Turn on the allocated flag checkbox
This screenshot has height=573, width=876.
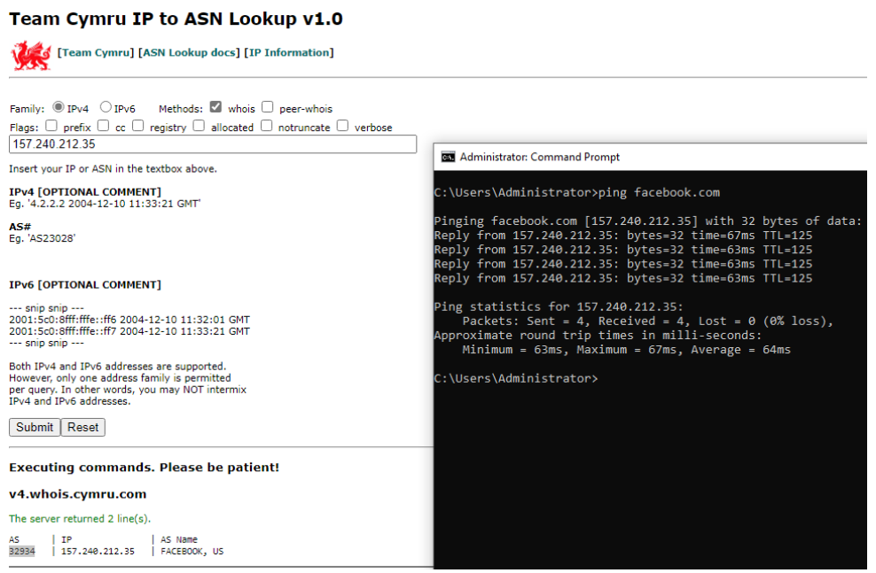(x=199, y=126)
